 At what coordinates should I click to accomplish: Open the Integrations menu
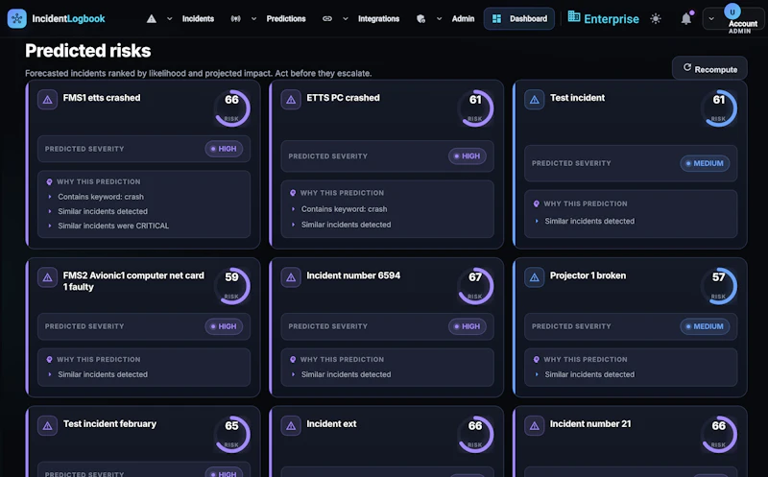point(378,18)
